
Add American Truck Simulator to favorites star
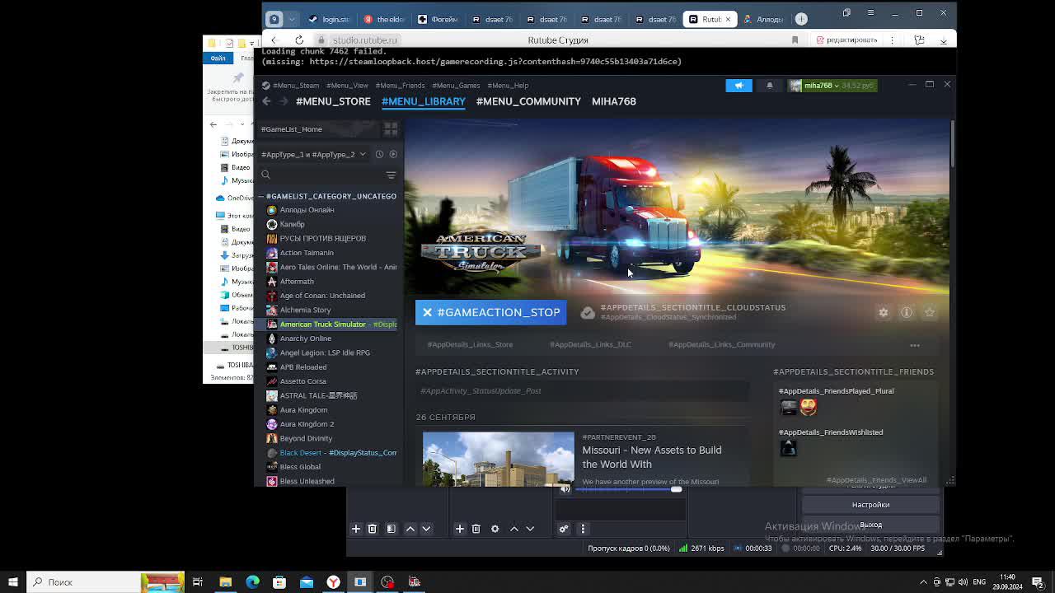click(x=930, y=312)
